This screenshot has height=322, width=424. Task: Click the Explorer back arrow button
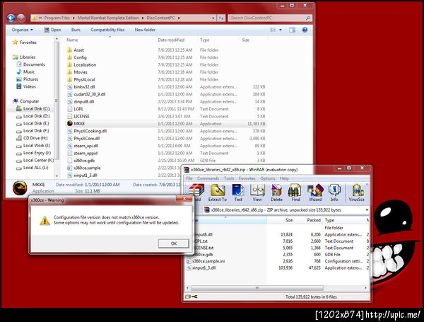point(11,18)
